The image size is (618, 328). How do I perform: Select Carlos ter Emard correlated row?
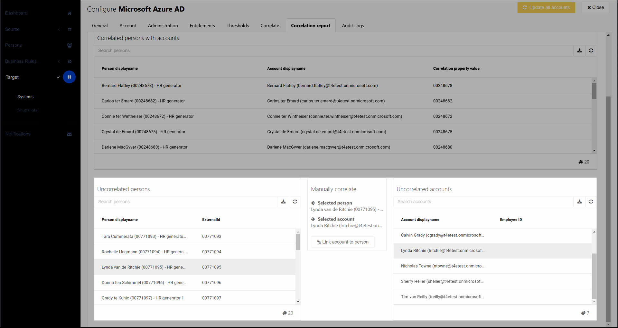tap(343, 101)
